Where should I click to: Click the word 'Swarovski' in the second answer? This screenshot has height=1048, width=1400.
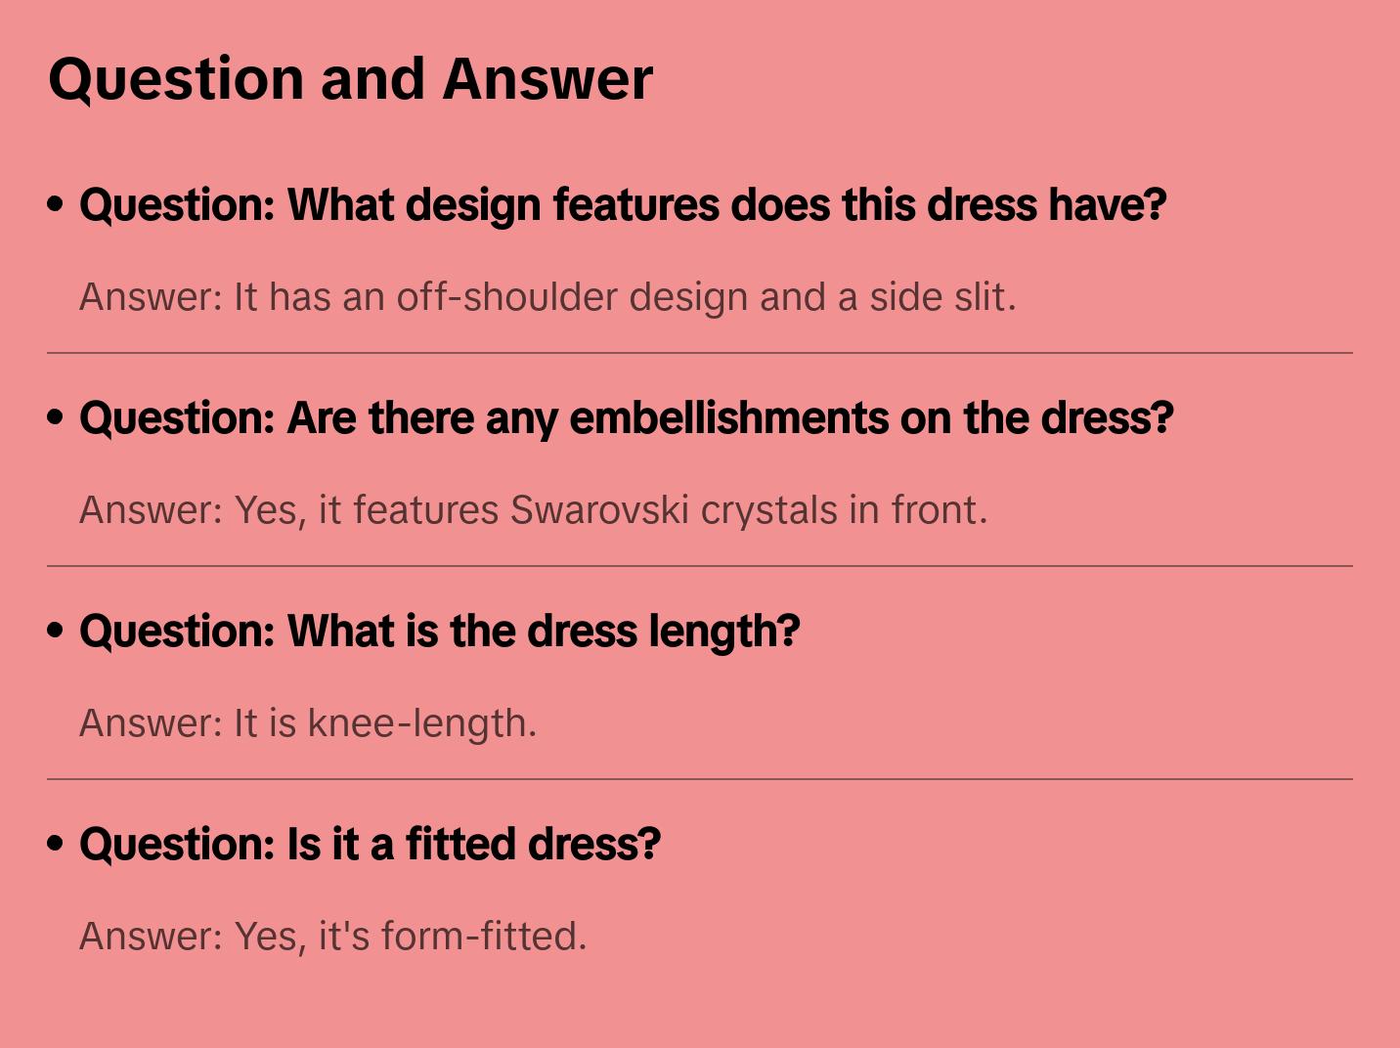point(599,510)
